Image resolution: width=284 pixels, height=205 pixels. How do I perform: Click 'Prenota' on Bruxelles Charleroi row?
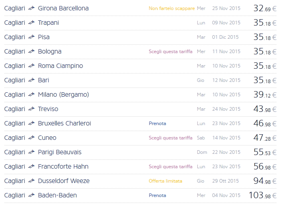[157, 123]
